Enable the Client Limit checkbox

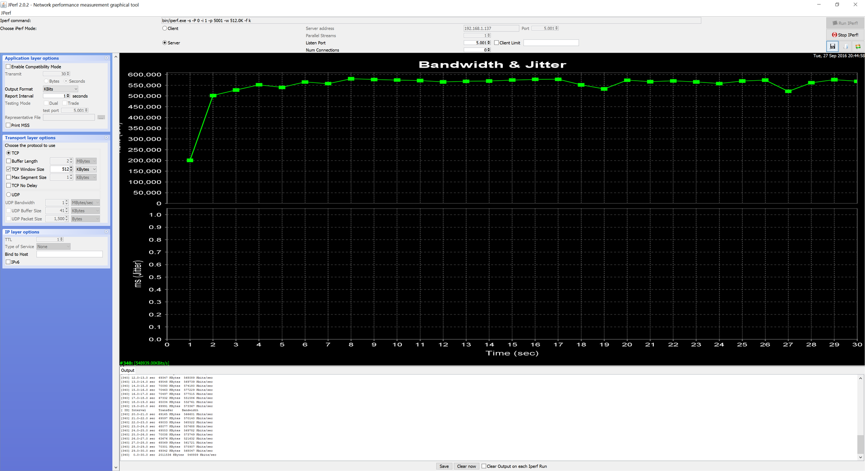(x=496, y=43)
